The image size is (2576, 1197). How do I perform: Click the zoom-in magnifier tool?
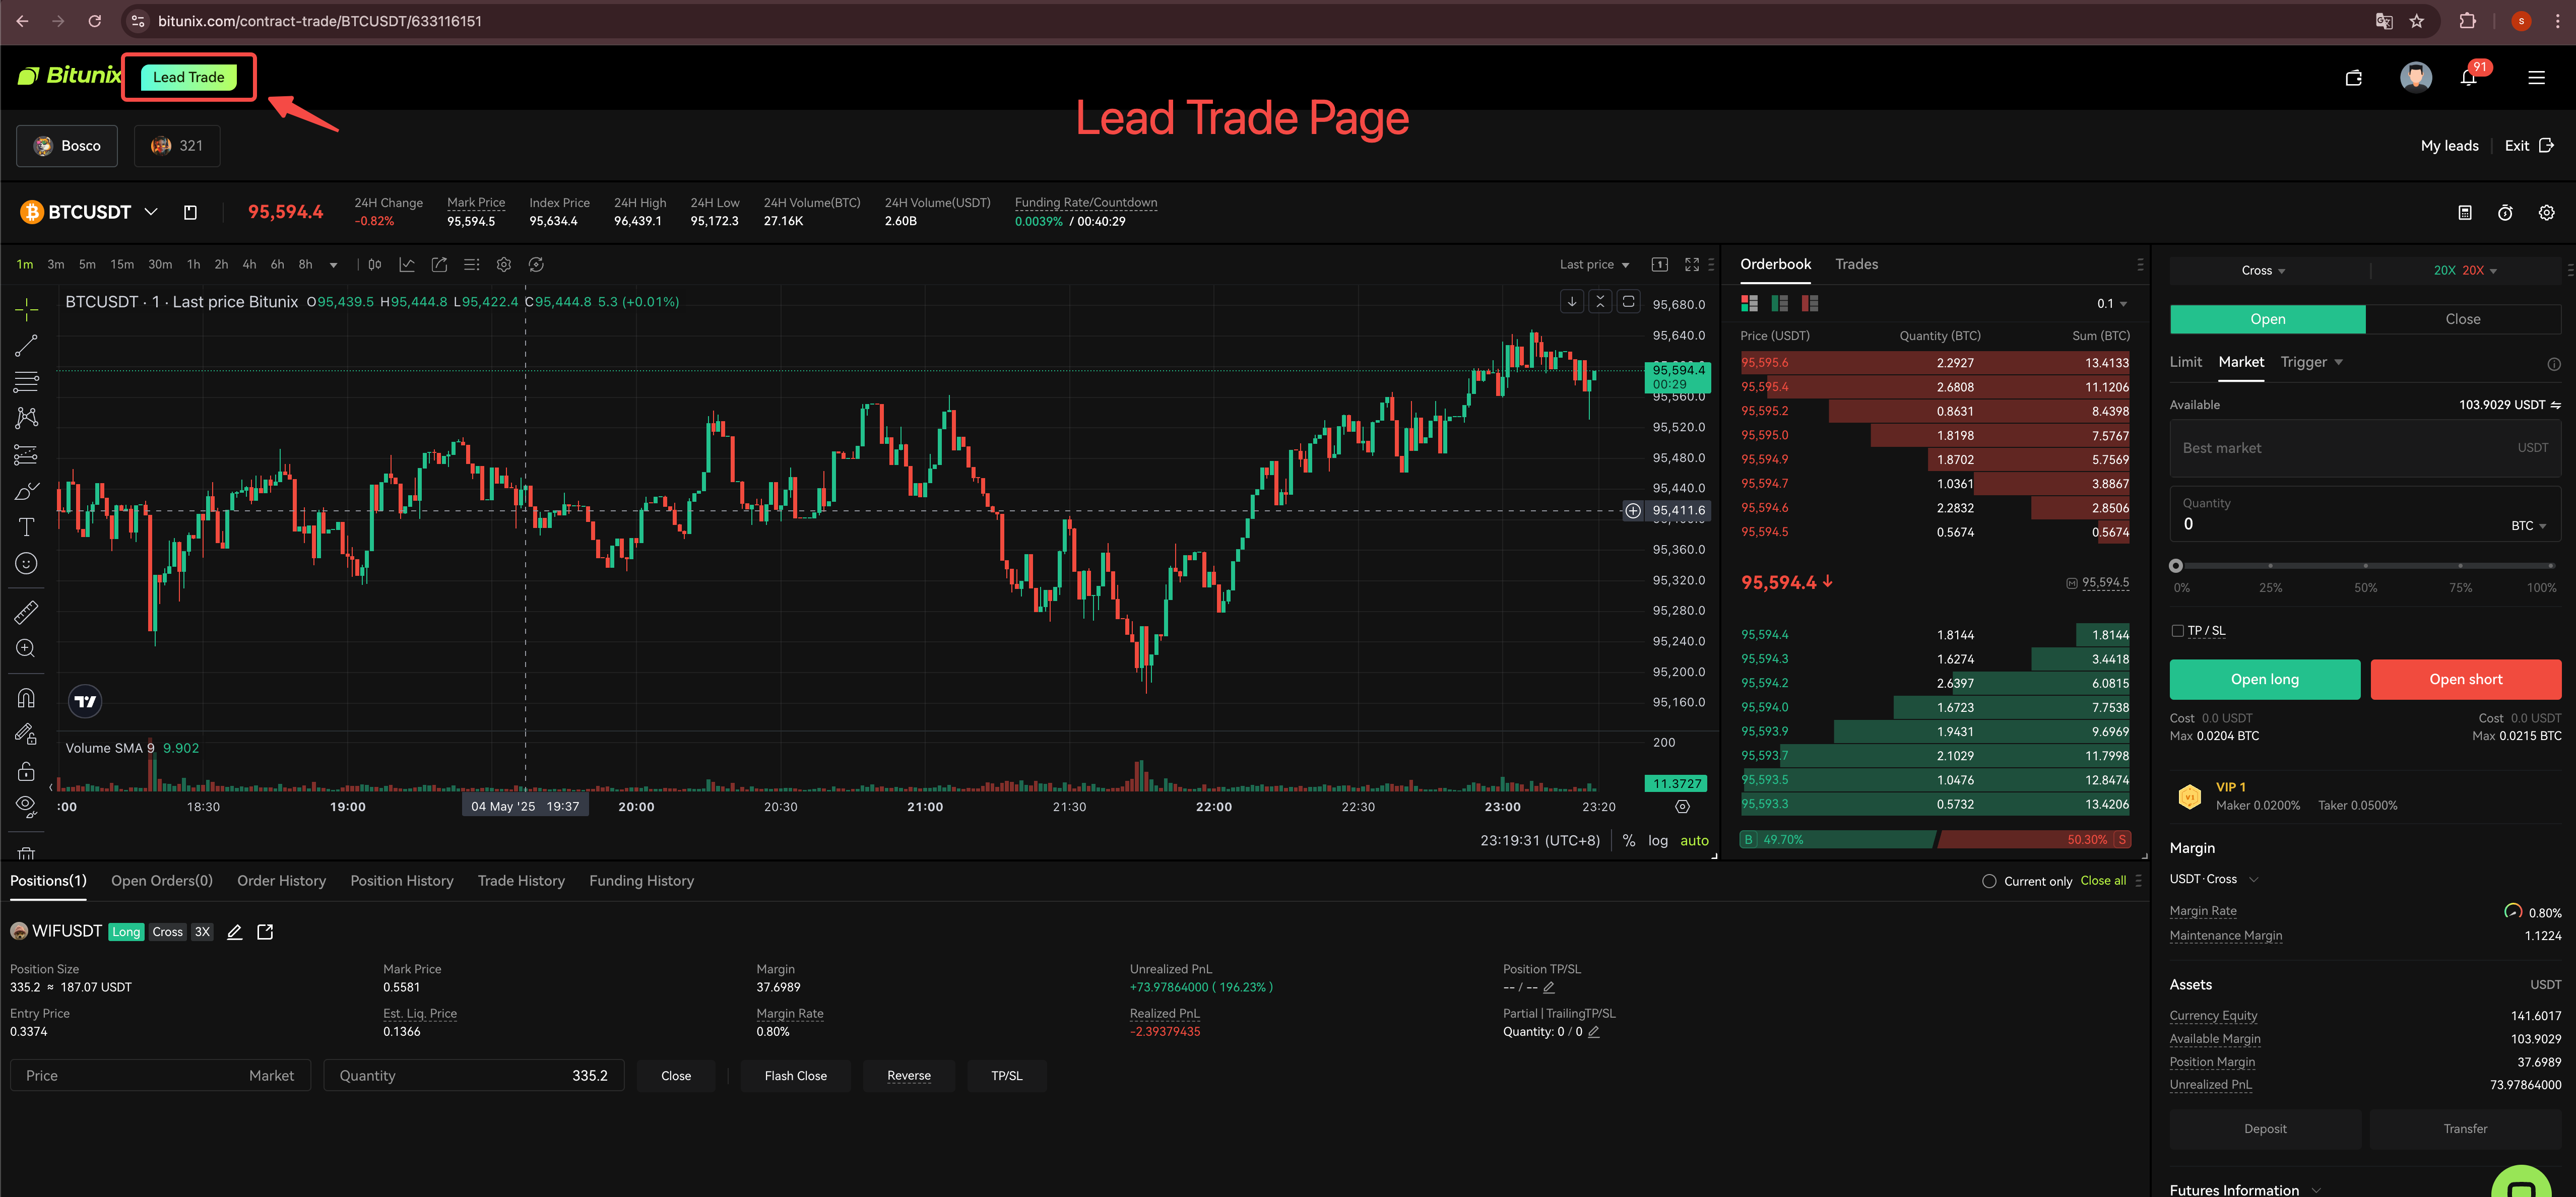pos(27,648)
